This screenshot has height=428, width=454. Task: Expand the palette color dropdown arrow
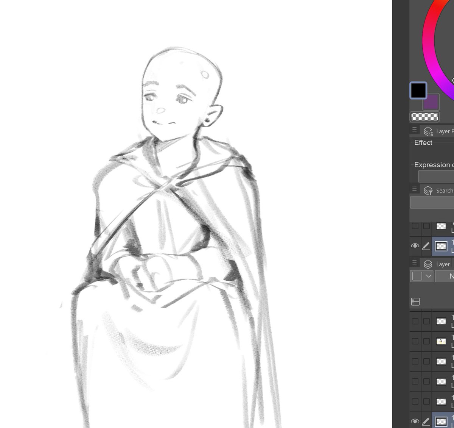[429, 276]
